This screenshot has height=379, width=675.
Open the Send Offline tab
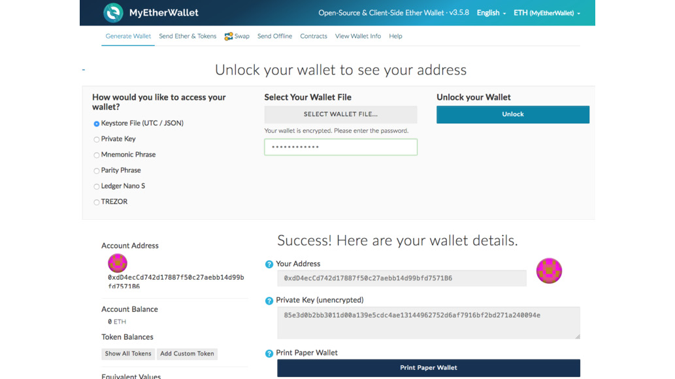274,36
